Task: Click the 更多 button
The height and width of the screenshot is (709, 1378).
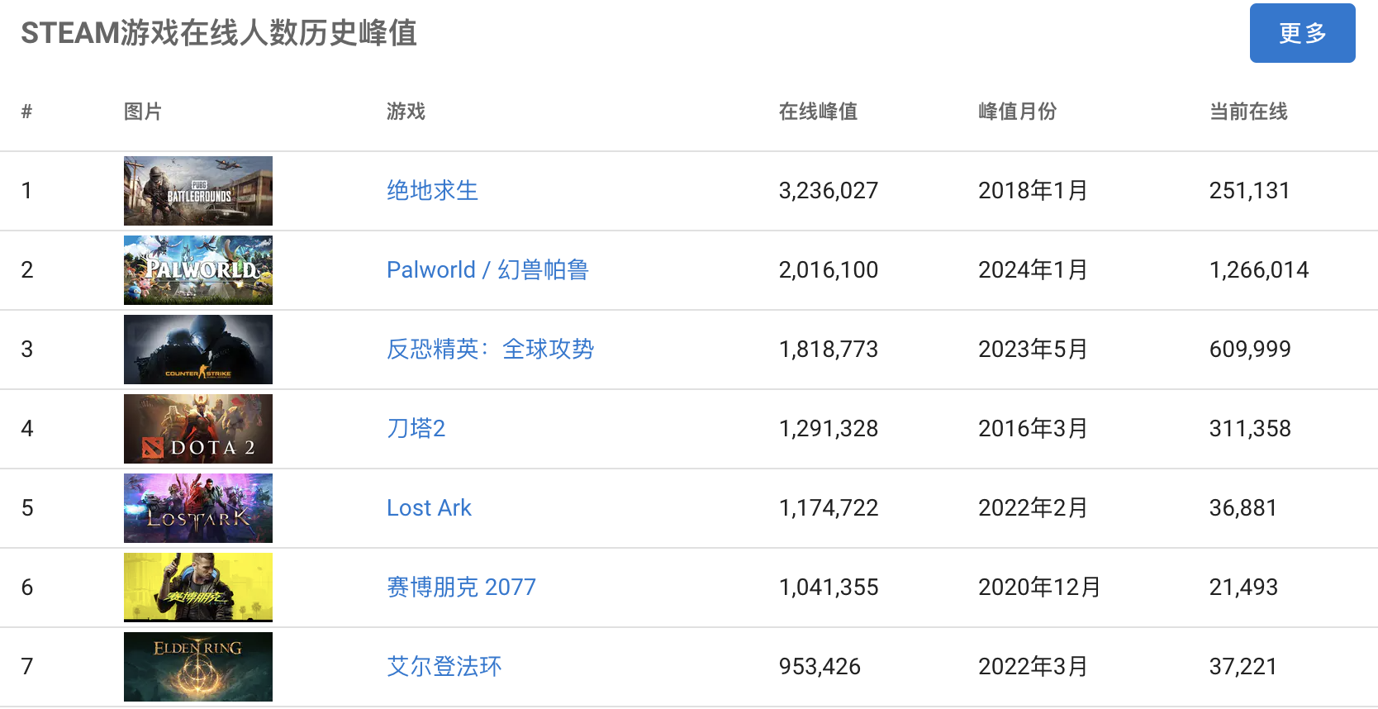Action: tap(1301, 33)
